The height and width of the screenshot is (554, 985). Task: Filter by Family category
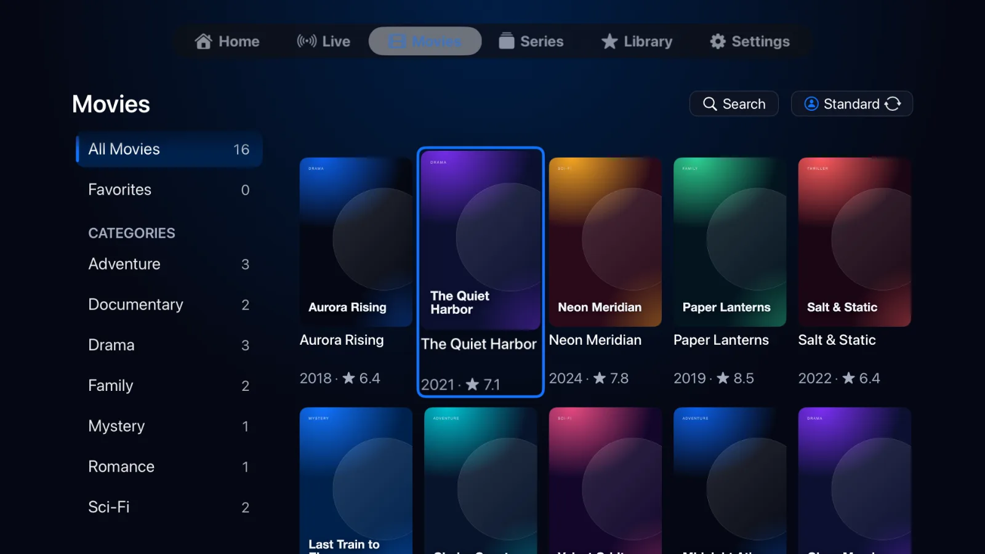[x=169, y=386]
